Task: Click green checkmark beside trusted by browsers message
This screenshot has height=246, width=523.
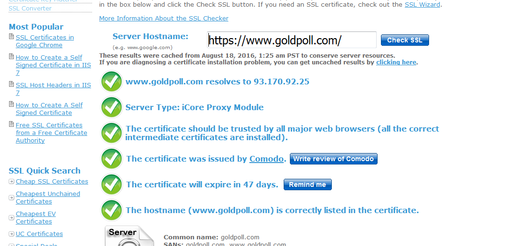Action: 112,133
